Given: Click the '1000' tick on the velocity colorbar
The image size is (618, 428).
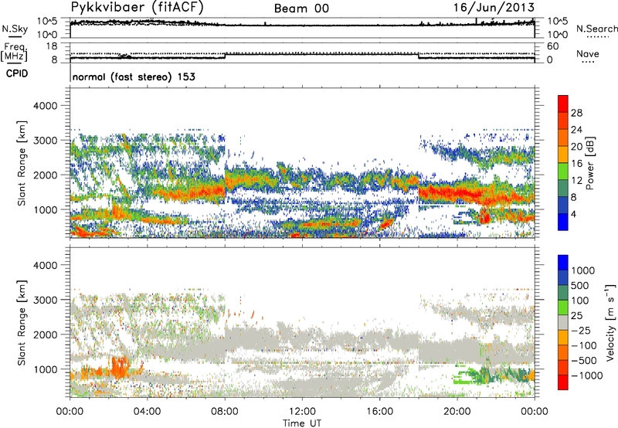Looking at the screenshot, I should pos(583,270).
